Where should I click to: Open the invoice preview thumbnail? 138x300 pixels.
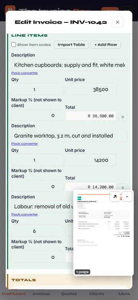[x=103, y=233]
